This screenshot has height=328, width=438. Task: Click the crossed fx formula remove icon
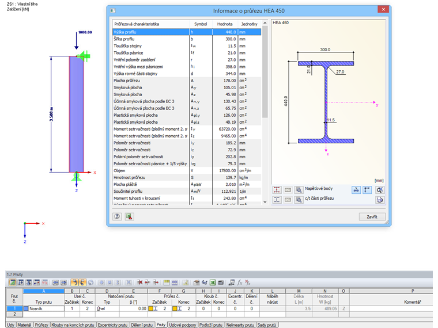248,283
